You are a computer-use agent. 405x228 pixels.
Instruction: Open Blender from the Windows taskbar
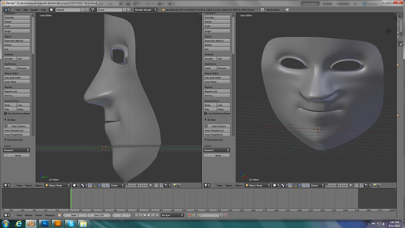[31, 224]
